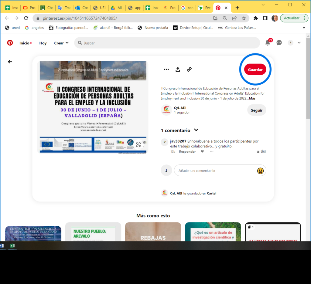311x284 pixels.
Task: Toggle Chrome side panel icon
Action: coord(265,18)
